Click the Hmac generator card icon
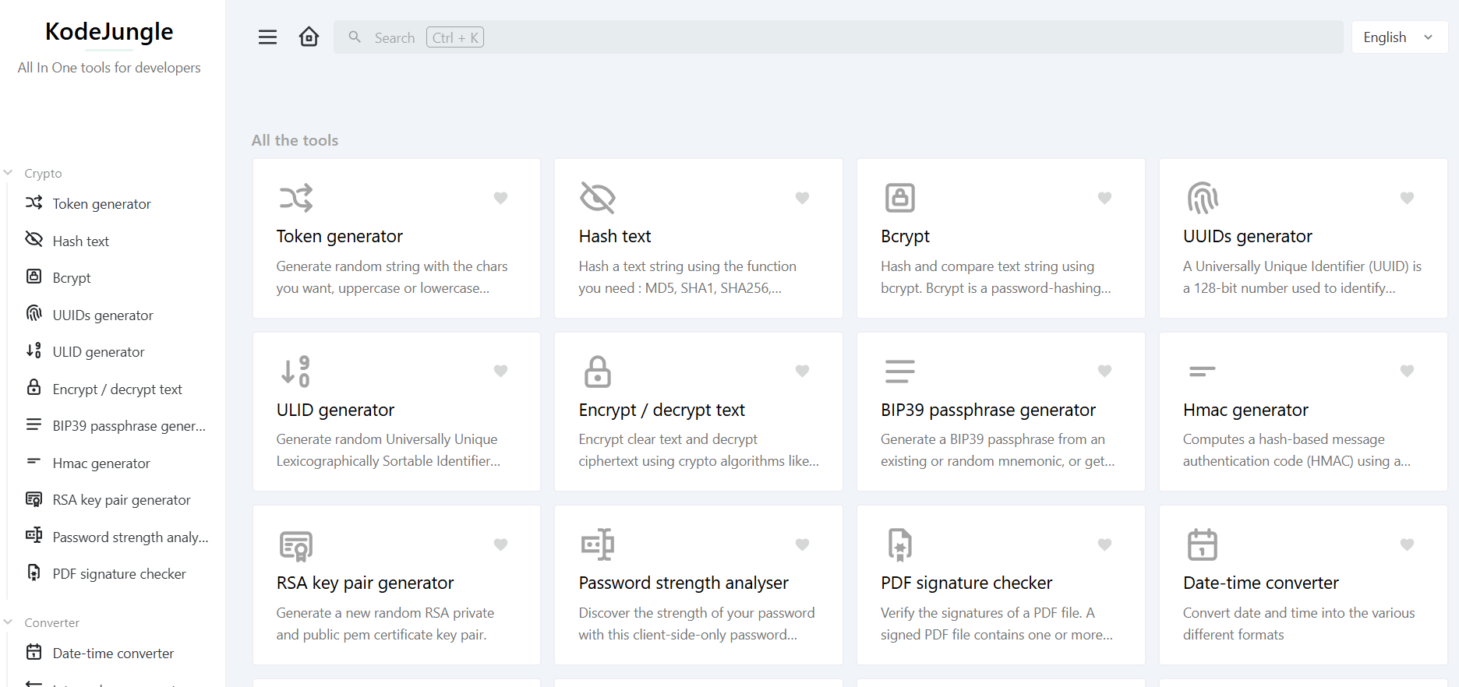The height and width of the screenshot is (687, 1459). 1203,371
